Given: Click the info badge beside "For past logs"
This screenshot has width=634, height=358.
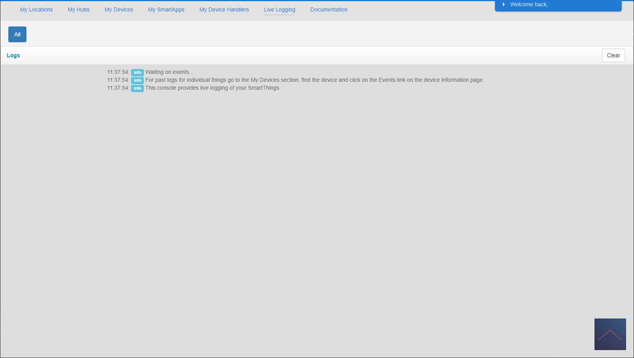Looking at the screenshot, I should 137,80.
